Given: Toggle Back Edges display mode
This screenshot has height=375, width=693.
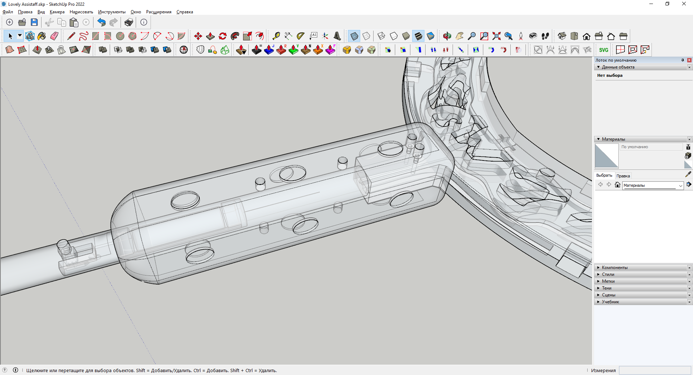Looking at the screenshot, I should click(x=366, y=36).
